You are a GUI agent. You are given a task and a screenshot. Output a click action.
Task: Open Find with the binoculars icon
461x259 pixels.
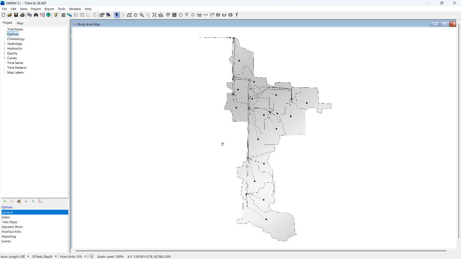36,15
